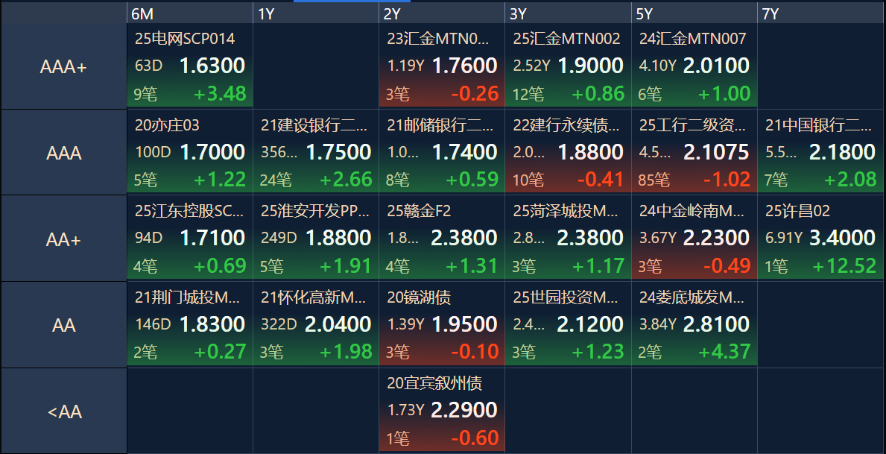886x454 pixels.
Task: Select the 25许昌02 bond cell
Action: (x=822, y=239)
